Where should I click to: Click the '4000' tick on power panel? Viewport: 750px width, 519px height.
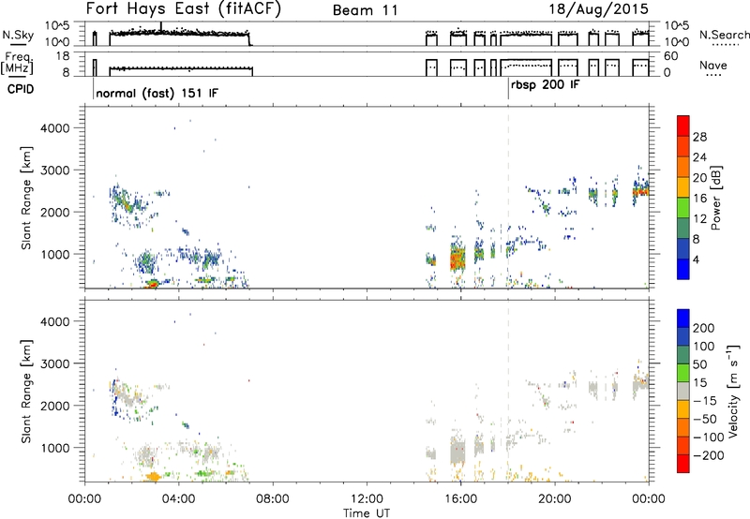54,128
